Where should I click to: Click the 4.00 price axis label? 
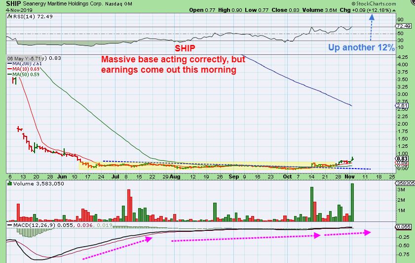click(x=402, y=64)
